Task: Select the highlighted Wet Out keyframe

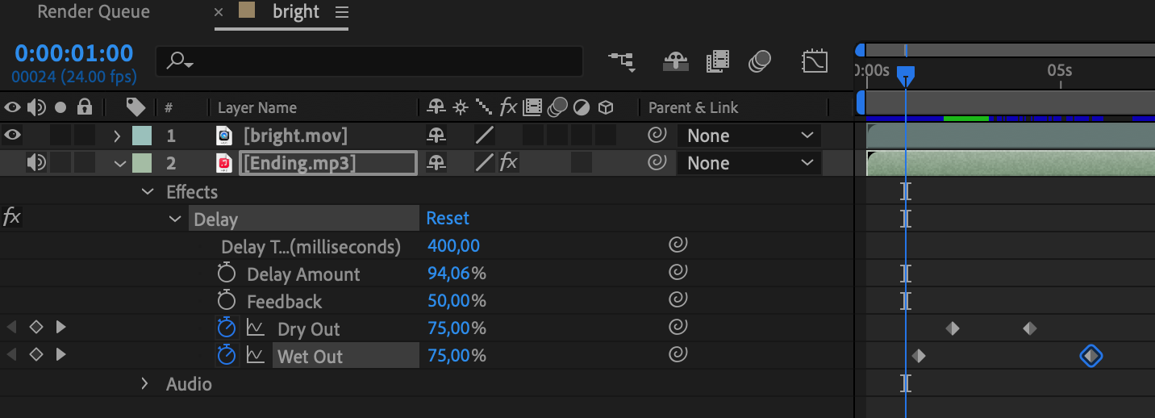Action: click(1090, 356)
